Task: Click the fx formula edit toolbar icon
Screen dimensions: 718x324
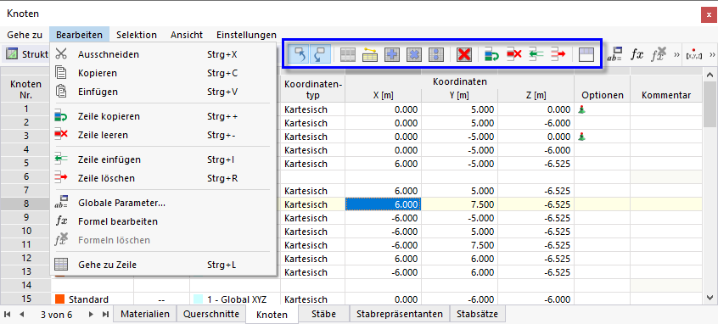Action: (637, 55)
